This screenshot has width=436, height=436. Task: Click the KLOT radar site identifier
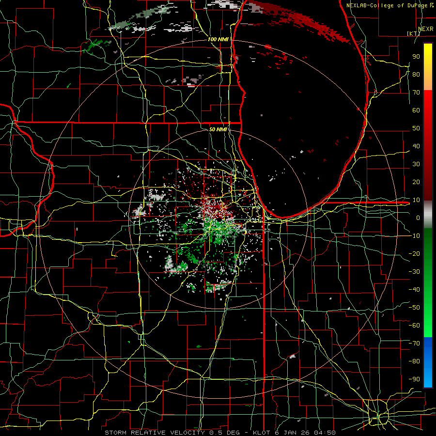[262, 433]
